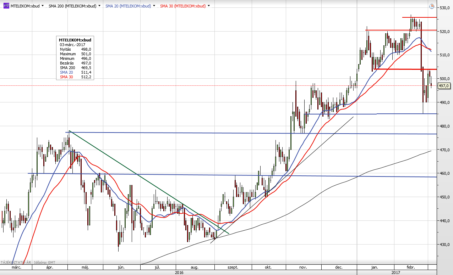This screenshot has width=453, height=275.
Task: Click the jan. label on the time axis
Action: pos(375,268)
